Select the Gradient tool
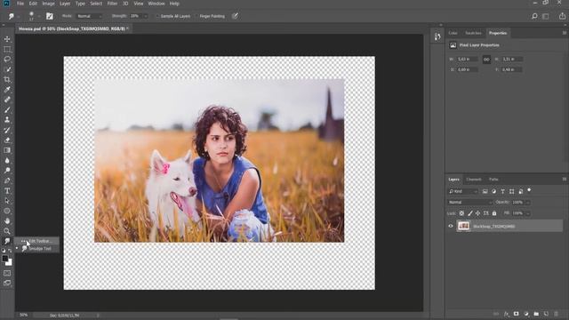Image resolution: width=569 pixels, height=320 pixels. tap(7, 150)
